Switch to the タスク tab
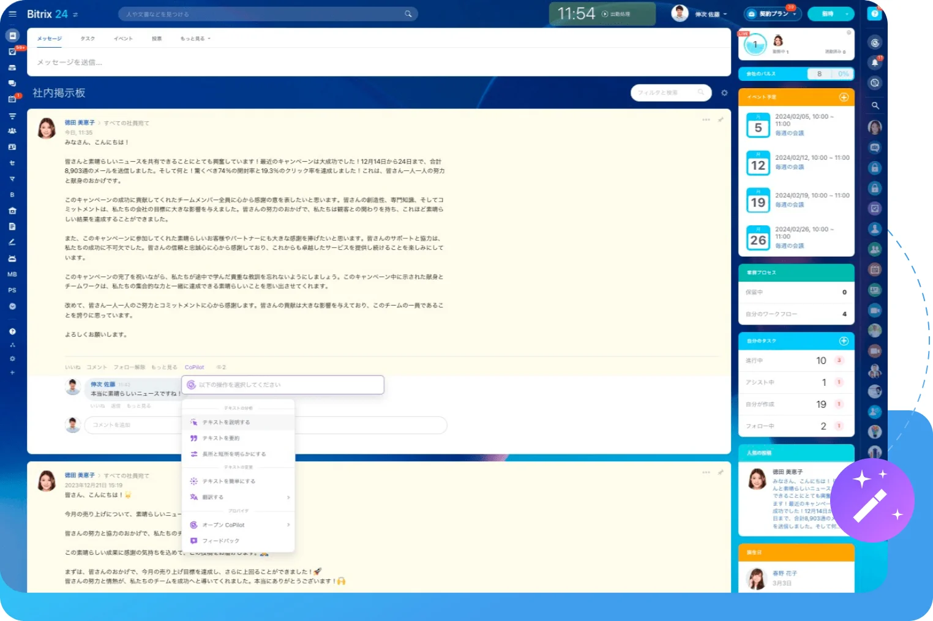Image resolution: width=933 pixels, height=621 pixels. pos(88,39)
